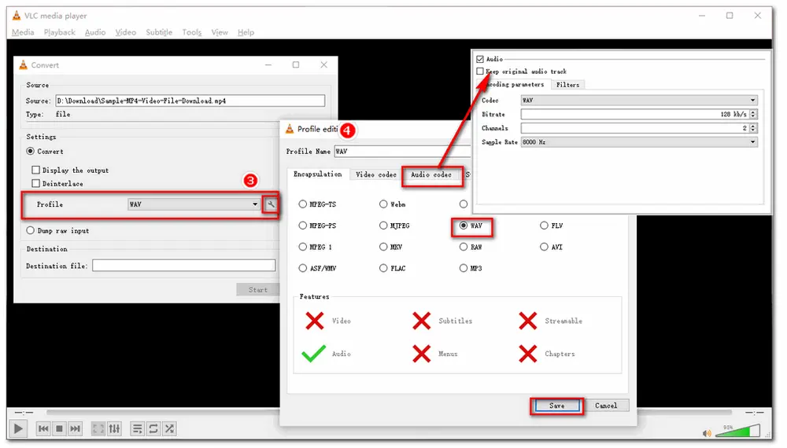
Task: Select MPEG 1 encapsulation
Action: click(x=303, y=247)
